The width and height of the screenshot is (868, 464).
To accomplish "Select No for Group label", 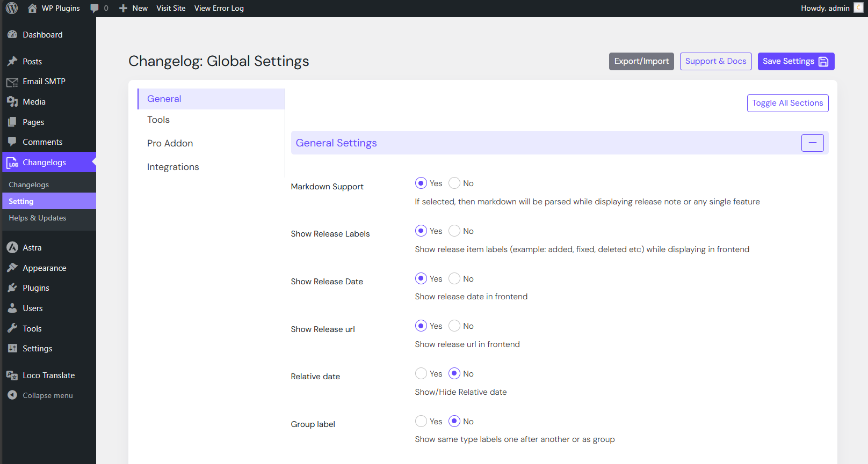I will 454,421.
